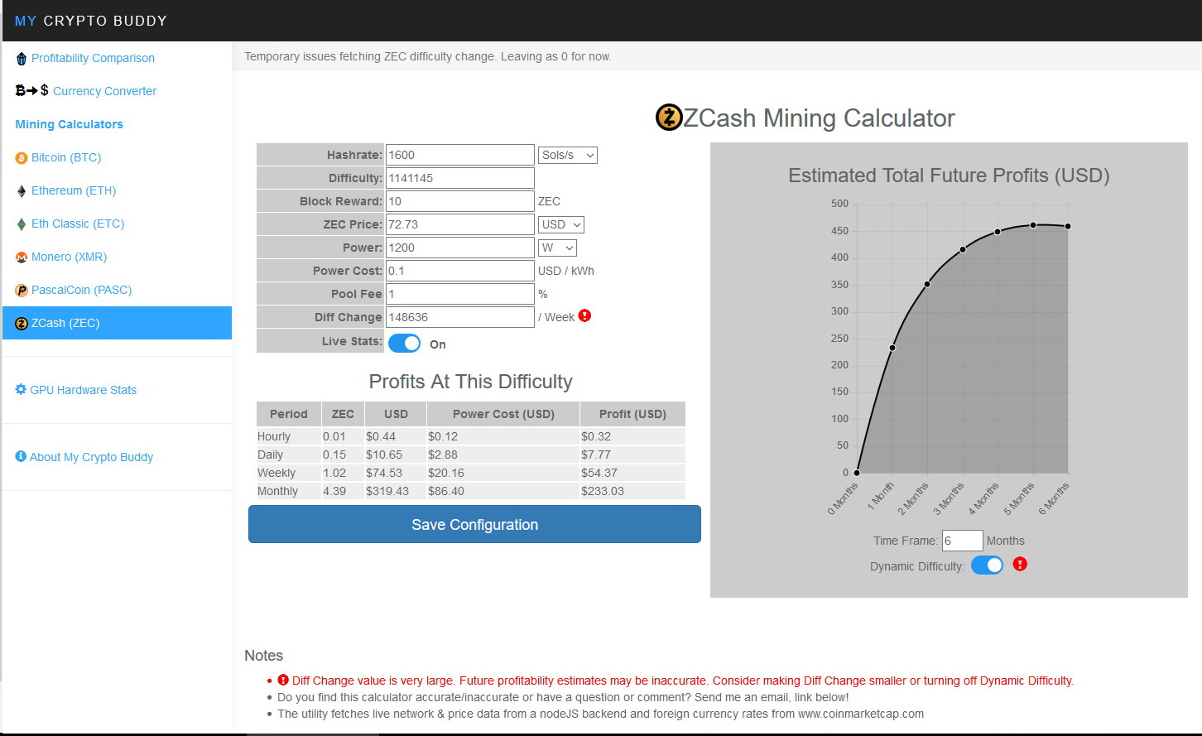Viewport: 1202px width, 736px height.
Task: Click the Monthly ZEC value 4.39
Action: tap(334, 491)
